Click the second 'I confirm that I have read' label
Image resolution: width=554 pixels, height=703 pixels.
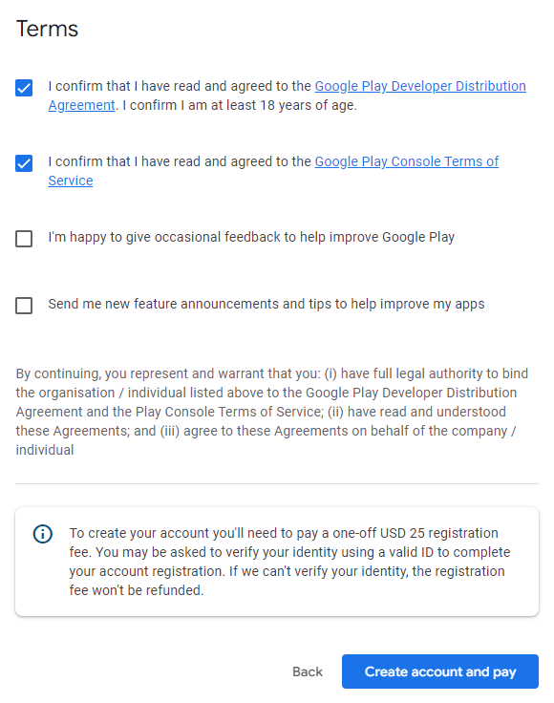tap(180, 161)
